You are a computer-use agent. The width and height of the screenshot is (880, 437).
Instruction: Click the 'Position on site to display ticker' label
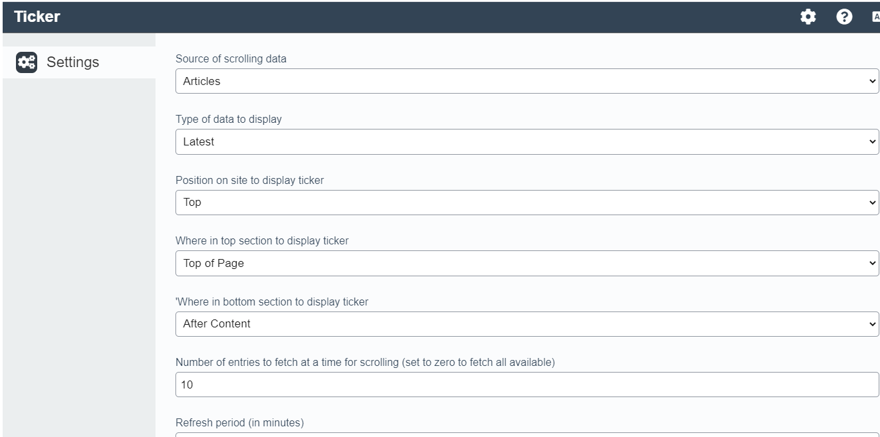(249, 181)
